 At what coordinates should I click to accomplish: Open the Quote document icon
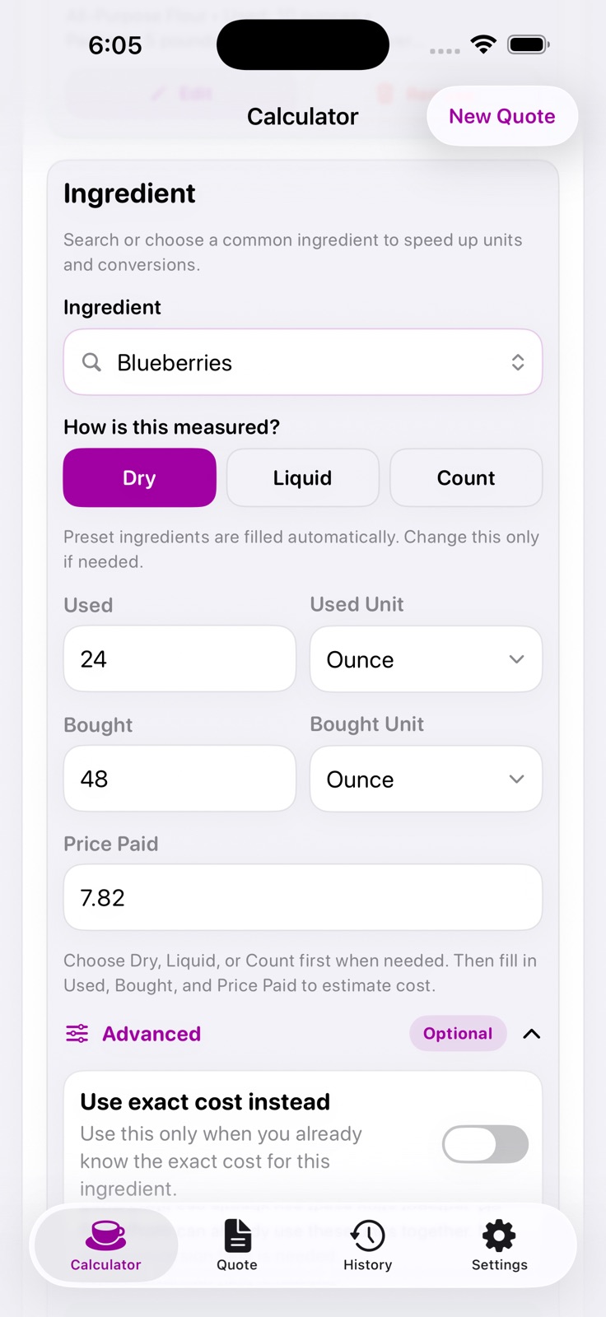237,1235
